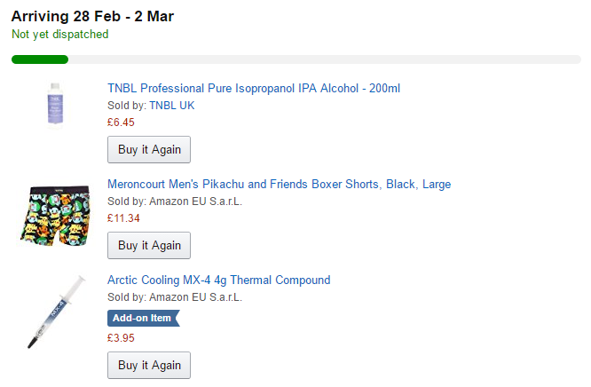591x387 pixels.
Task: Click the gray unfilled part of delivery progress bar
Action: point(325,59)
